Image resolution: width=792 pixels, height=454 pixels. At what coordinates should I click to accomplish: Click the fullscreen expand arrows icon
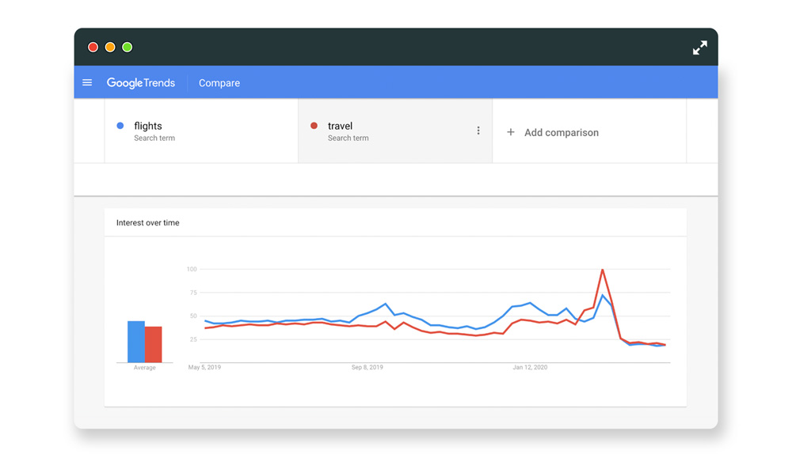699,48
